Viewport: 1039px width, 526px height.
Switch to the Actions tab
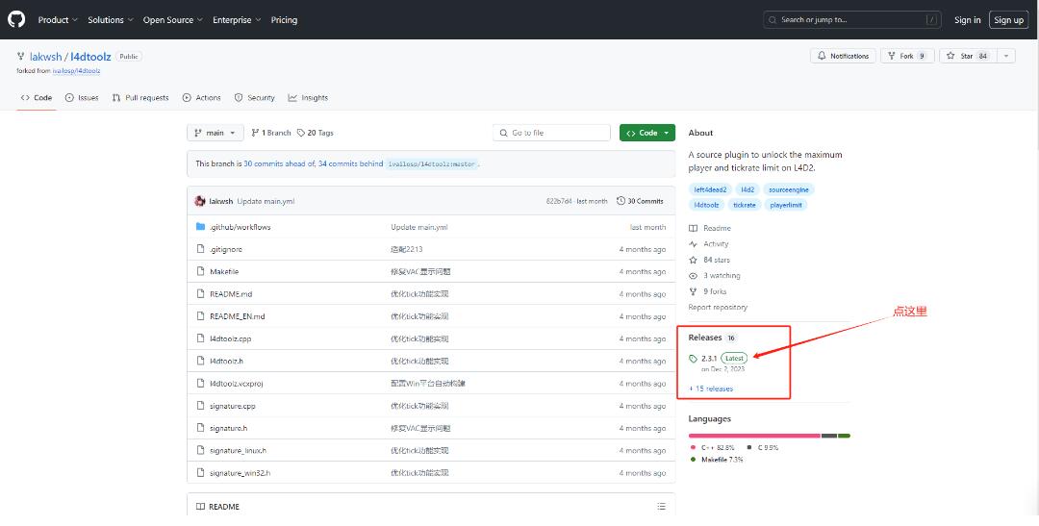point(201,97)
